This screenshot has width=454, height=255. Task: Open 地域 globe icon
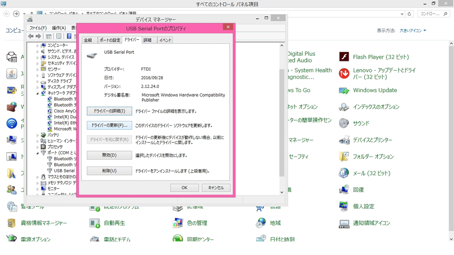pyautogui.click(x=261, y=223)
